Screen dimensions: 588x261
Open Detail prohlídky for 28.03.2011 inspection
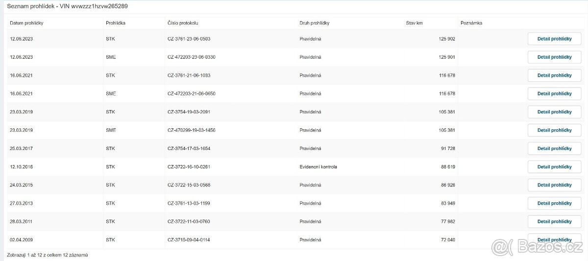[554, 221]
